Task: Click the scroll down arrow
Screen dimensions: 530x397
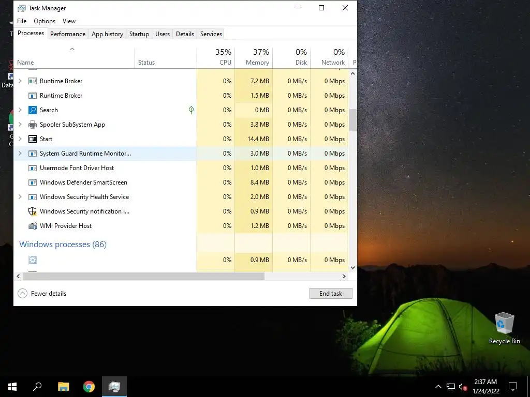Action: coord(352,268)
